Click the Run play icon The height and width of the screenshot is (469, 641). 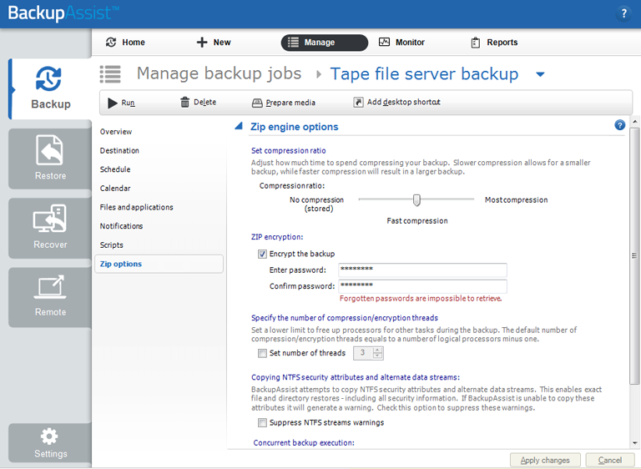pos(112,103)
